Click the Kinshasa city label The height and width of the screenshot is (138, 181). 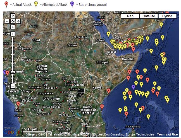[x=25, y=101]
